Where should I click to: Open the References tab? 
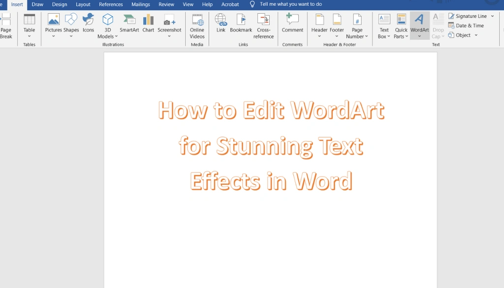111,4
